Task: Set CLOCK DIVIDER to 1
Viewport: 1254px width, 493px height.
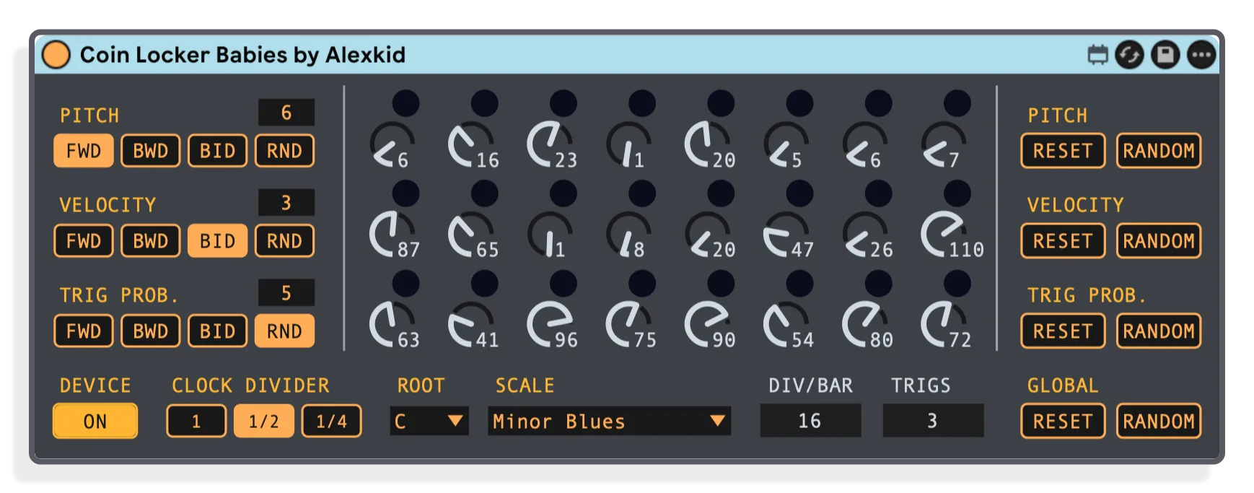Action: coord(196,422)
